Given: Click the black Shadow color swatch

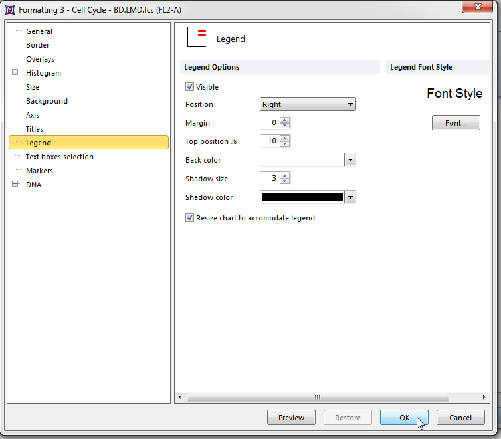Looking at the screenshot, I should coord(302,197).
